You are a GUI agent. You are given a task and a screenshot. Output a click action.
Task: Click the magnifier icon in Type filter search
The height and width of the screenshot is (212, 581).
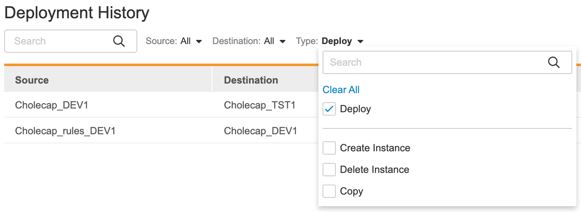point(554,62)
